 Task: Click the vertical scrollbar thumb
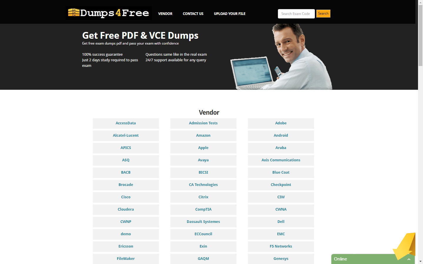420,35
